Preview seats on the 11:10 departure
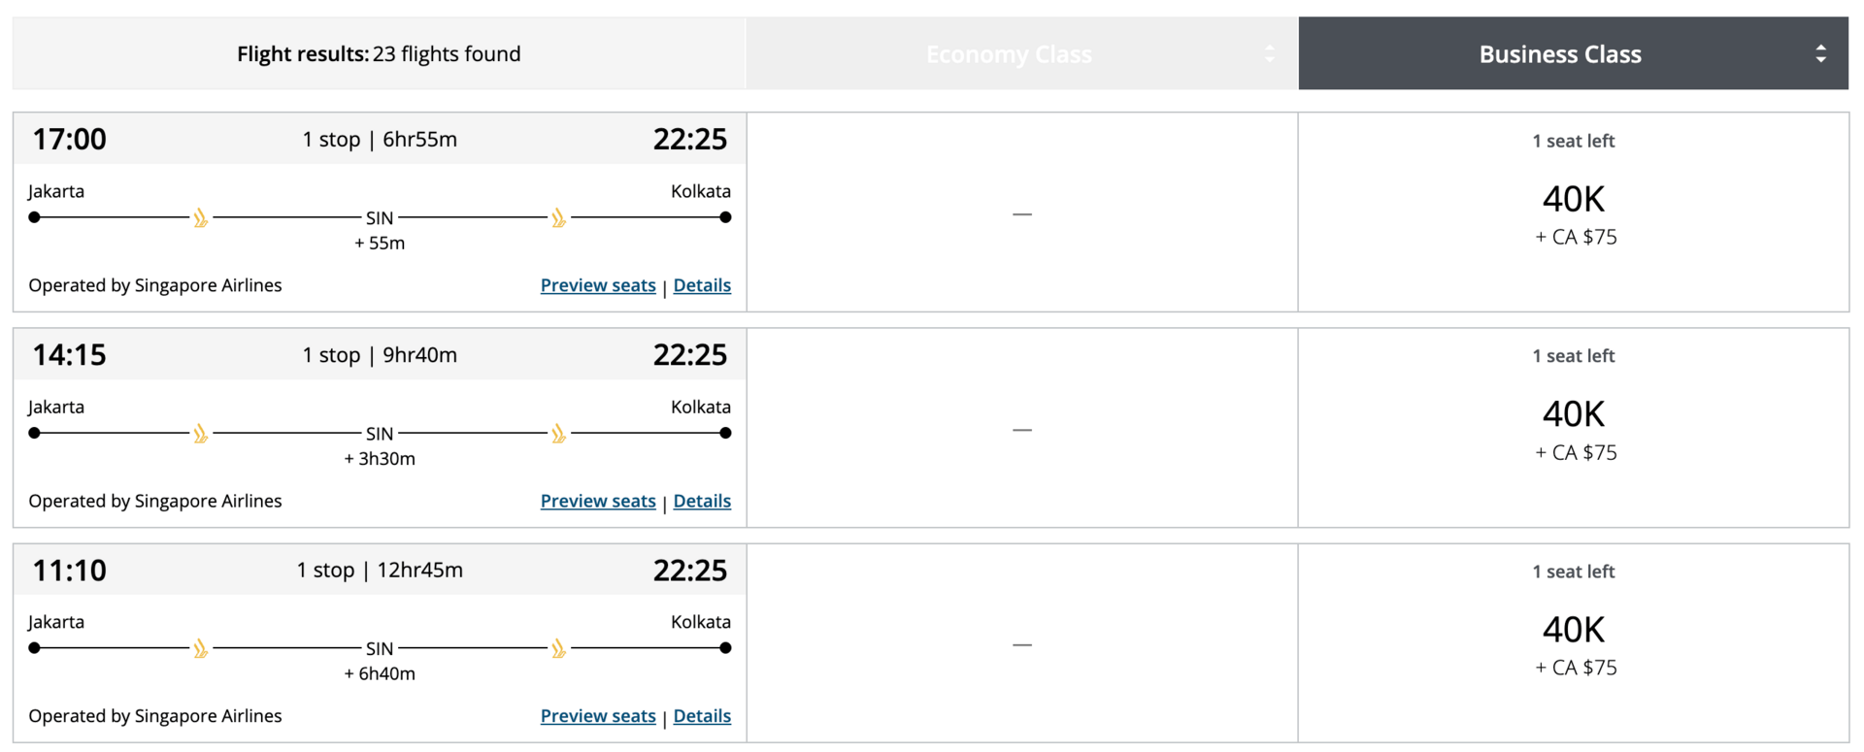This screenshot has width=1864, height=752. pyautogui.click(x=598, y=716)
